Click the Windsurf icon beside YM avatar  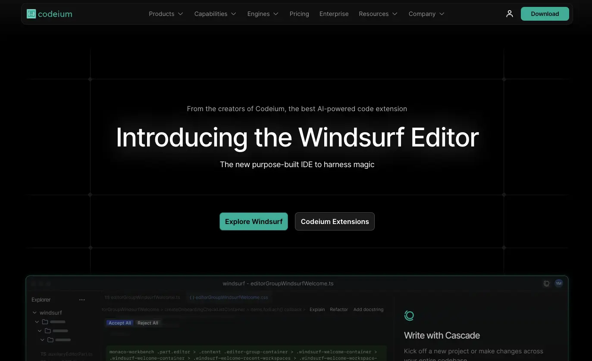click(546, 283)
